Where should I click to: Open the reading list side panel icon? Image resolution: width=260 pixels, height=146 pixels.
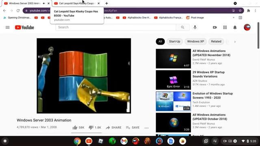(240, 17)
